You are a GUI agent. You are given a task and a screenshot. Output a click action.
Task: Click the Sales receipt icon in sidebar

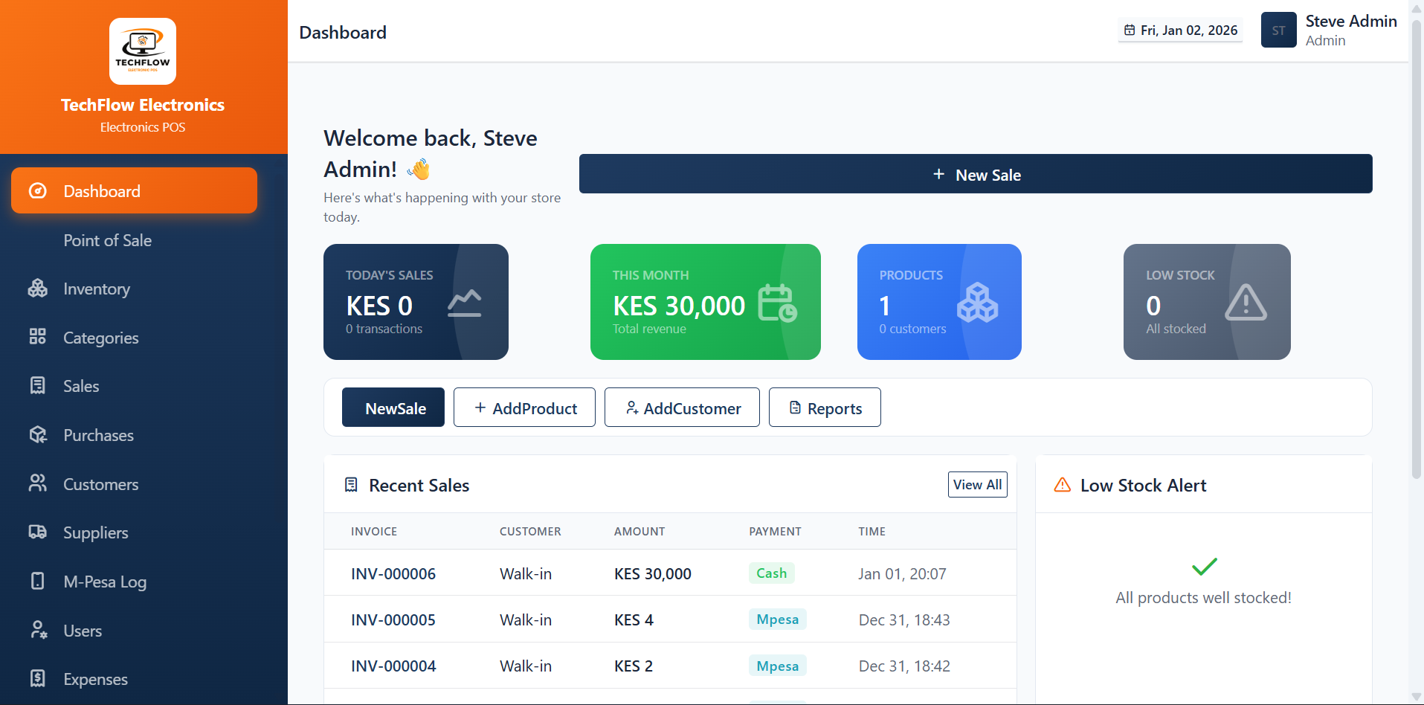point(38,386)
